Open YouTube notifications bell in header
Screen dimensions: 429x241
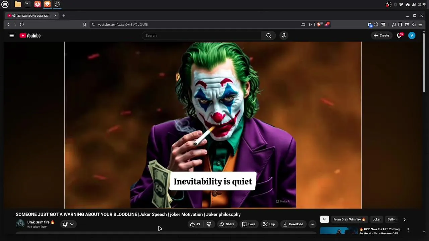tap(399, 35)
